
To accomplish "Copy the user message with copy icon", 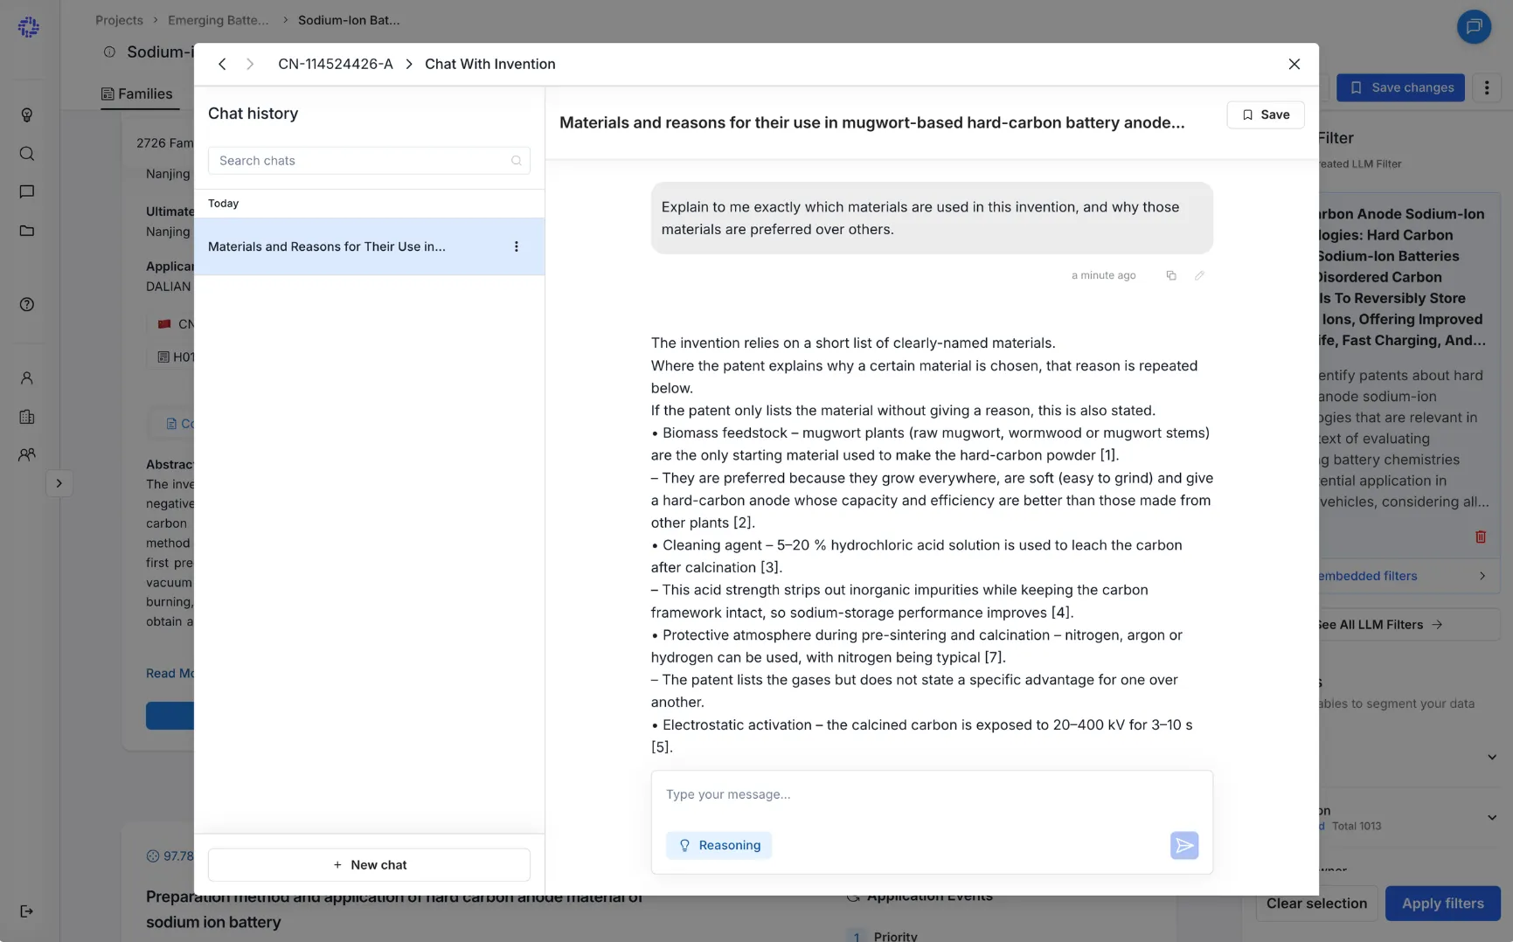I will pos(1171,275).
